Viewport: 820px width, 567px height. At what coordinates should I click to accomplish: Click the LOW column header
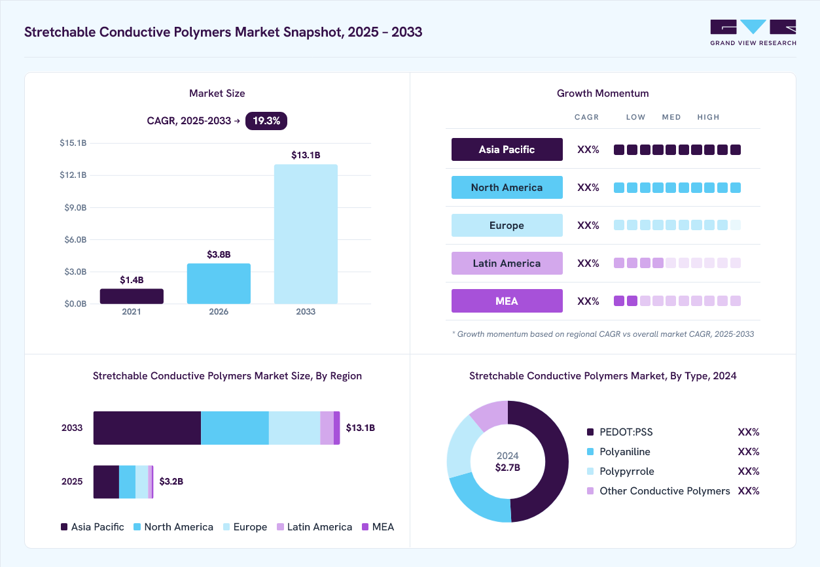coord(635,117)
